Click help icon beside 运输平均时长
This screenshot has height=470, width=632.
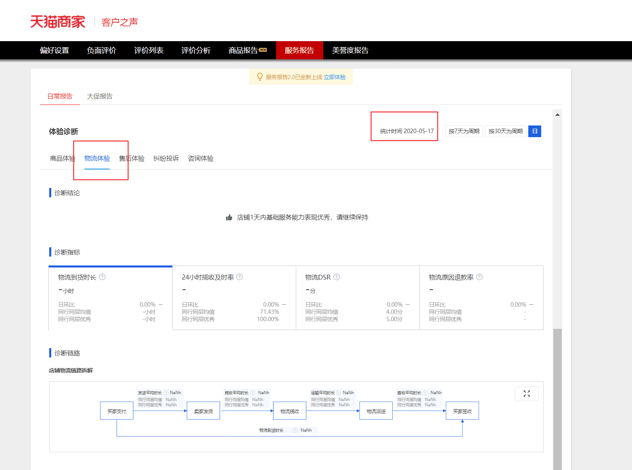click(339, 393)
